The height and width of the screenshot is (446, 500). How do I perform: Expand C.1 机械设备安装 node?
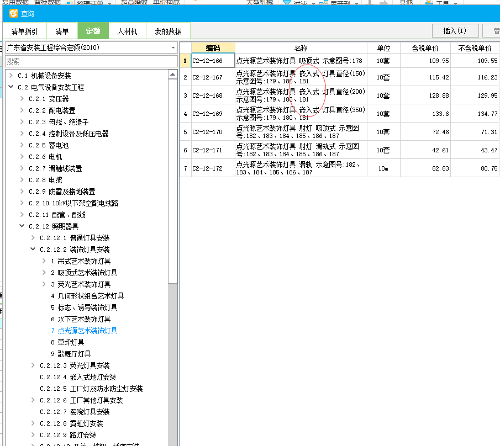(11, 76)
